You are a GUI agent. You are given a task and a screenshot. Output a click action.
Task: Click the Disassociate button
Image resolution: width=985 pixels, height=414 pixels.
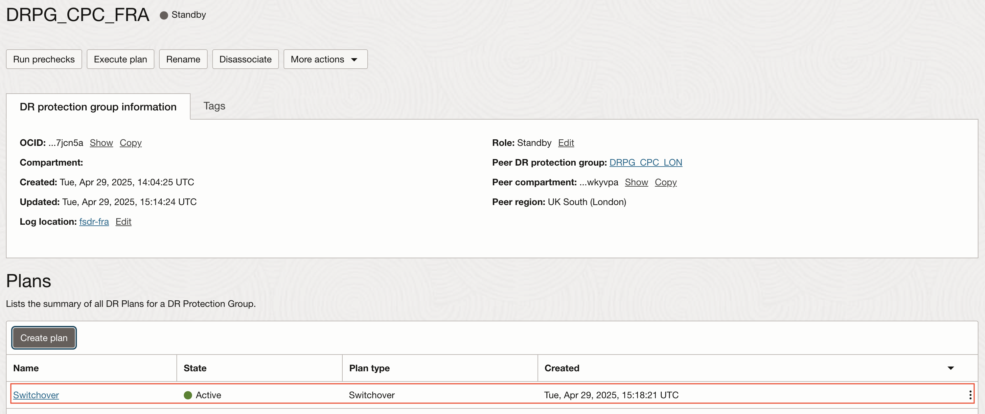pyautogui.click(x=245, y=59)
